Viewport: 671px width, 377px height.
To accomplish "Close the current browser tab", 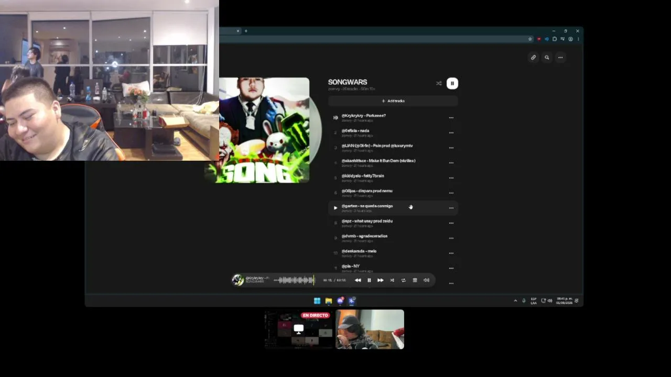I will 237,31.
